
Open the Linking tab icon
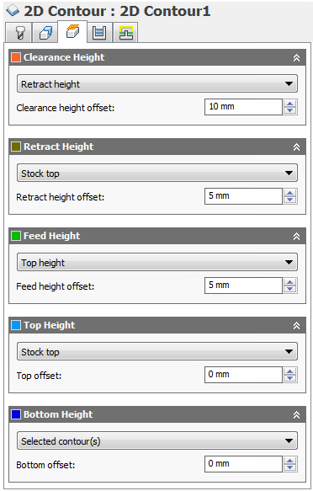125,33
